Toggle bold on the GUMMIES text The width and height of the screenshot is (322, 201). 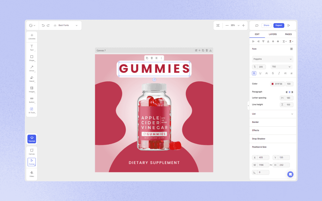[254, 73]
